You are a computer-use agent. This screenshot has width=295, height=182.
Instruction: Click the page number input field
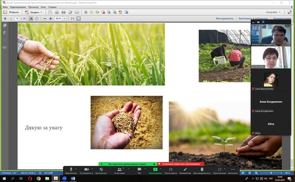coord(17,19)
